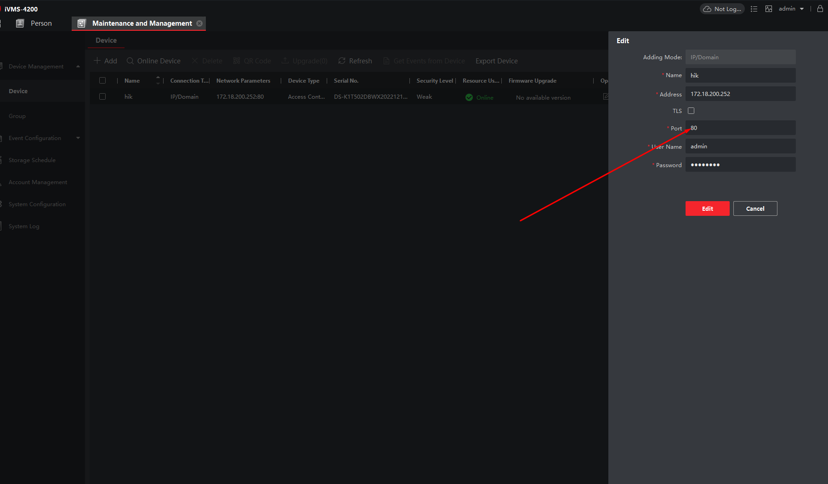
Task: Click the Cancel button
Action: pyautogui.click(x=755, y=208)
